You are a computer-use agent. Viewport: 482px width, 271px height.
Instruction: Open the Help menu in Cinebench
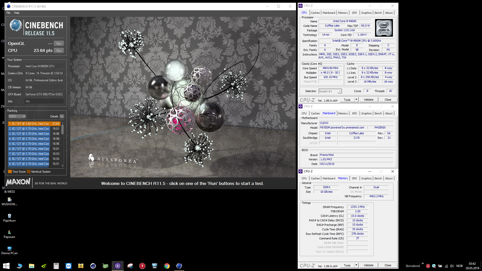[17, 13]
